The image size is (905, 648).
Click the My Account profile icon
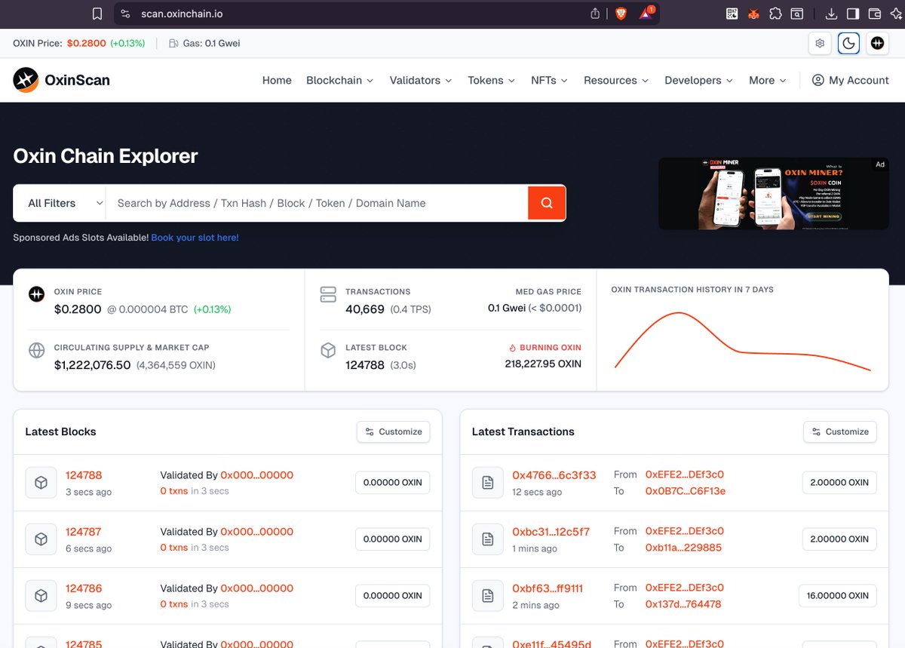(x=818, y=80)
